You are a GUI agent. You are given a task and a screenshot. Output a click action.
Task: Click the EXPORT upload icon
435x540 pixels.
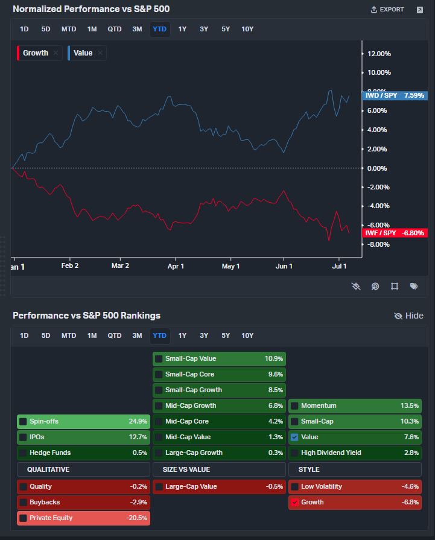click(373, 10)
